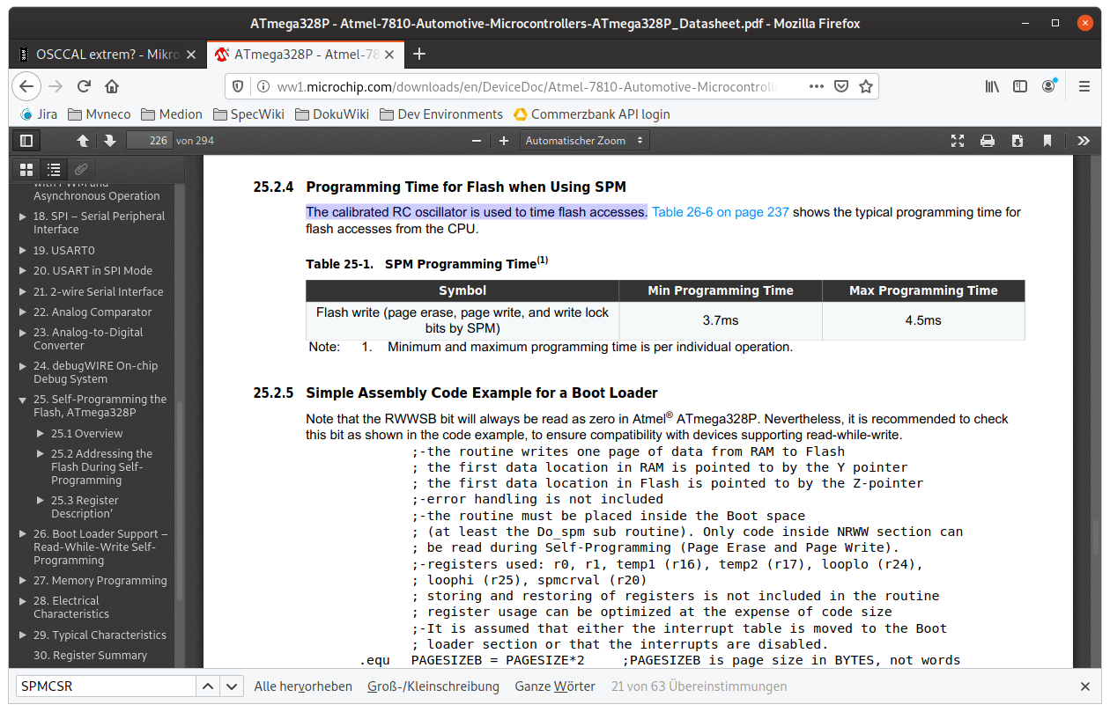Expand the 19. USART0 outline entry

point(23,251)
